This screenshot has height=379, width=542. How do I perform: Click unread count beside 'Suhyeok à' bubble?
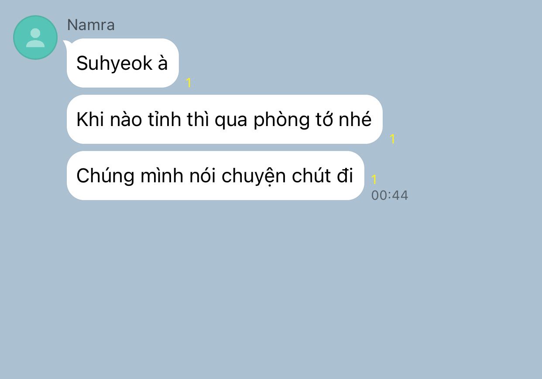coord(189,83)
